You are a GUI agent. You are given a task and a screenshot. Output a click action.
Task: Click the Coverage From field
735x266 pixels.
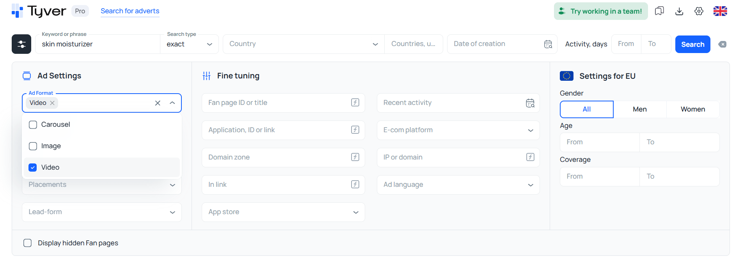coord(600,177)
